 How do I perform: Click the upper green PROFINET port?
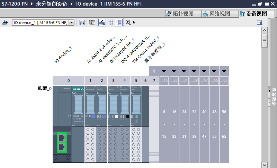62,137
